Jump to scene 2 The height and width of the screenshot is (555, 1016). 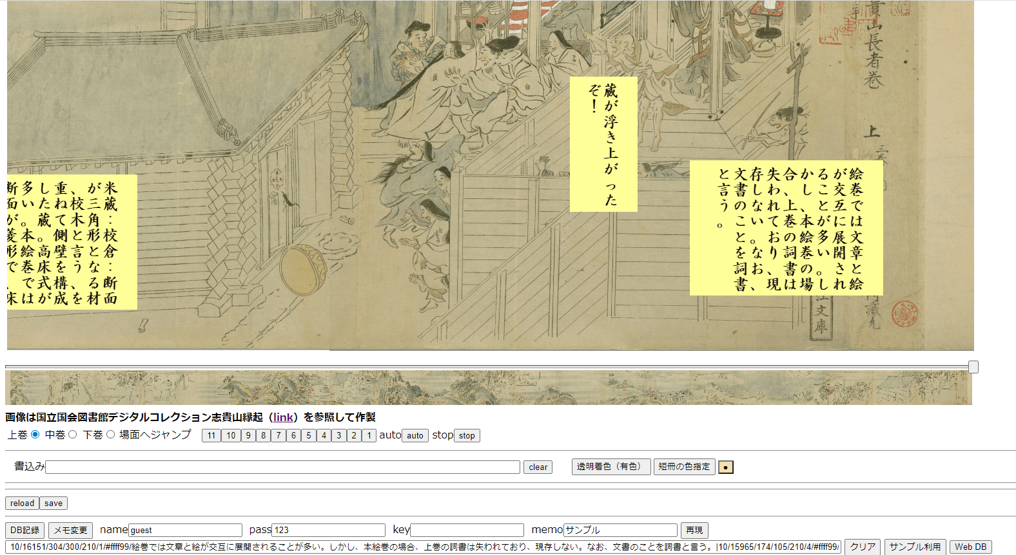pyautogui.click(x=354, y=436)
